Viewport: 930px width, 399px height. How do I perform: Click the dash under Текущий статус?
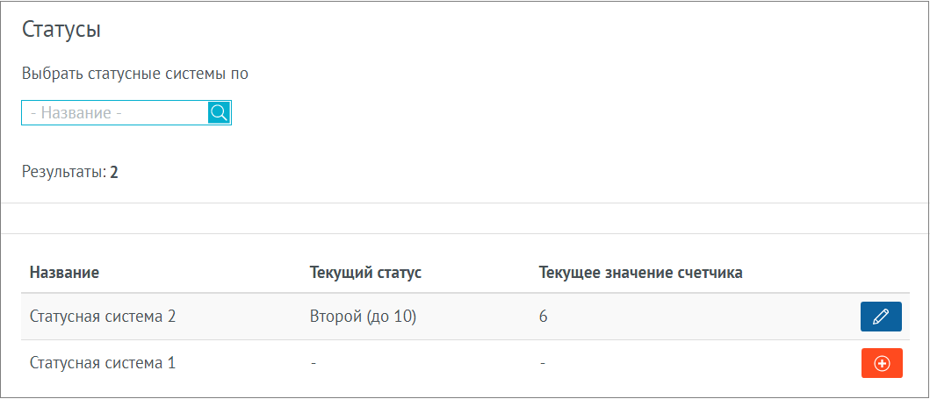tap(314, 363)
